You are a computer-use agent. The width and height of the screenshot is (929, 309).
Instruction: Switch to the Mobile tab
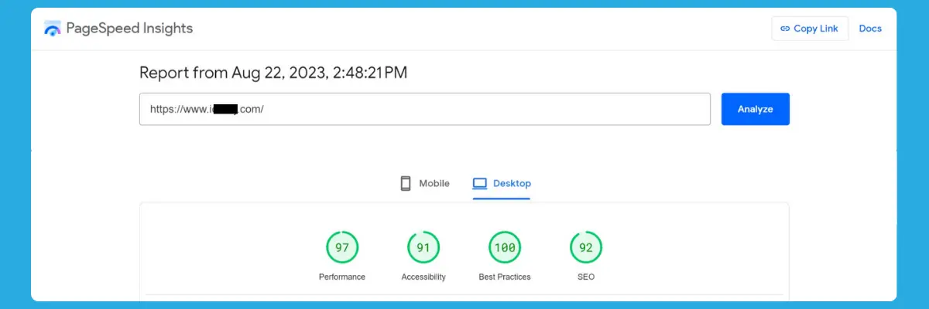click(424, 183)
